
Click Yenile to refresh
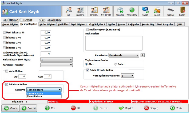click(176, 108)
